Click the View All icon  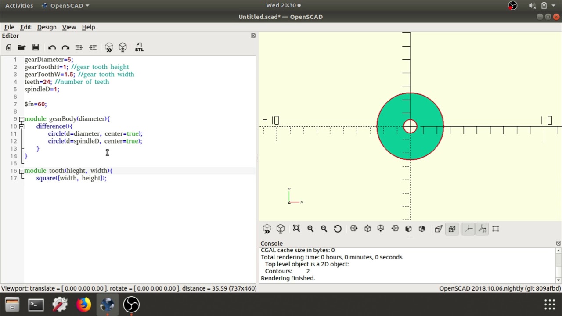(x=296, y=229)
